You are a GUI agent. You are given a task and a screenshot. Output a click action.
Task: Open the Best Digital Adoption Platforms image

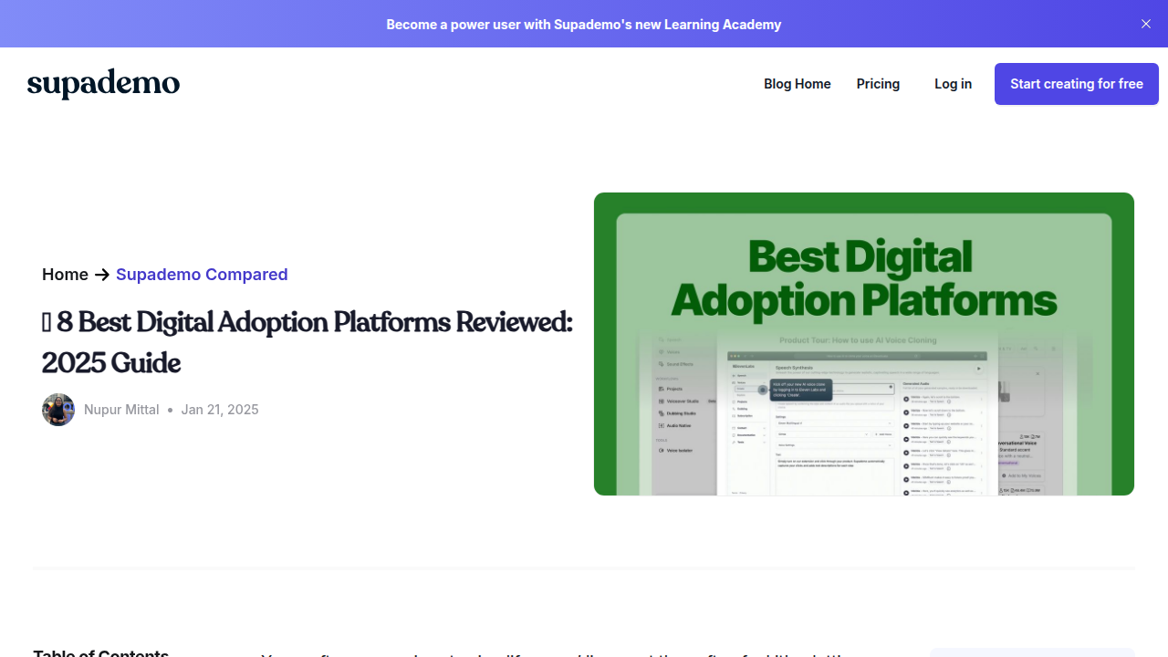pos(864,344)
